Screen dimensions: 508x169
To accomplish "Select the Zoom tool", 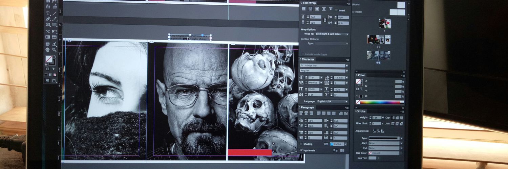I will [x=54, y=50].
